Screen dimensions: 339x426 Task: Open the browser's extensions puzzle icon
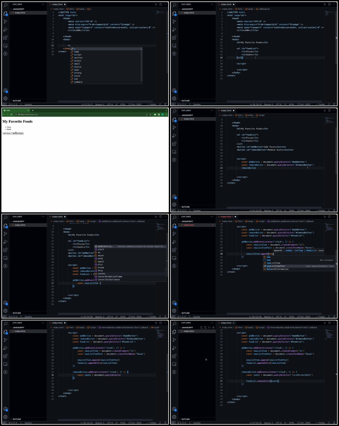pyautogui.click(x=155, y=115)
